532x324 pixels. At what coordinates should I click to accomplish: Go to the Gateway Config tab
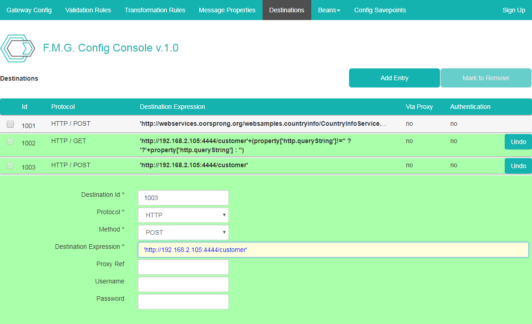pyautogui.click(x=29, y=10)
